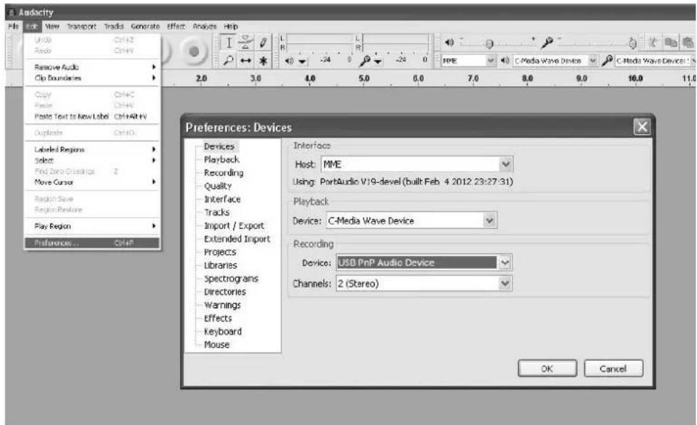Select the Draw pencil tool

click(x=263, y=43)
